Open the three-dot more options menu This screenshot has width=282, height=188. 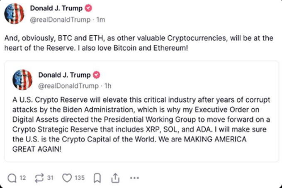click(134, 178)
